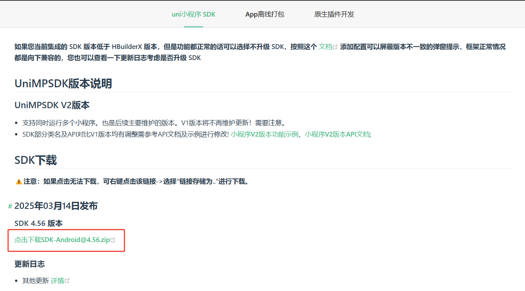This screenshot has height=291, width=525.
Task: Click the SDK 4.56 版本 text
Action: 39,223
